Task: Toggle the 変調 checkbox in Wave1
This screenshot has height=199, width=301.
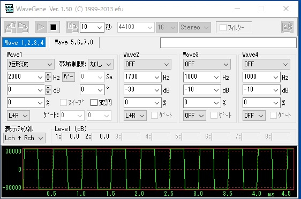Action: coord(94,103)
